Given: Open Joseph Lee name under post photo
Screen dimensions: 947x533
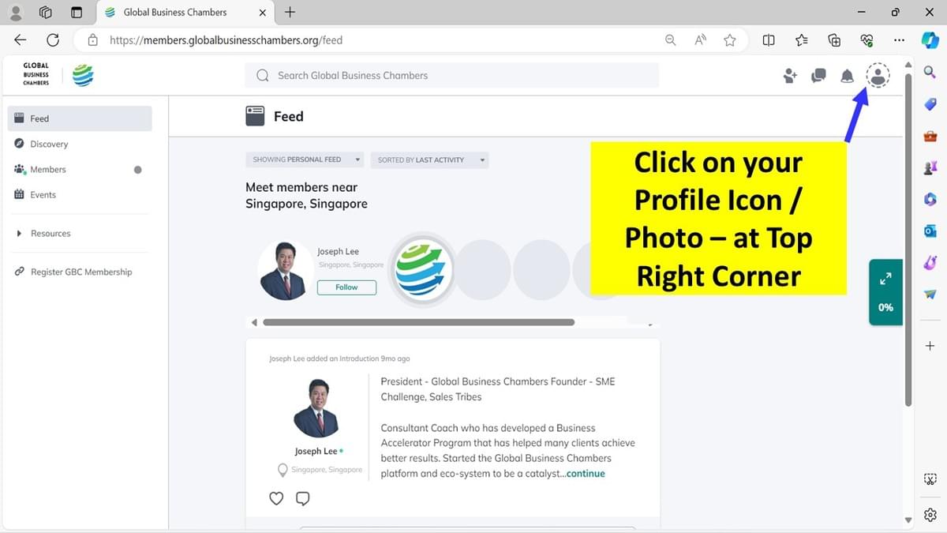Looking at the screenshot, I should pyautogui.click(x=316, y=451).
